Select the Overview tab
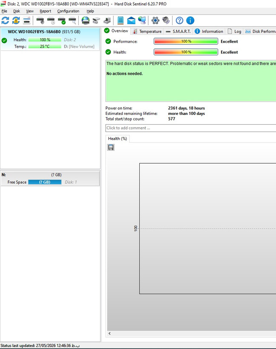This screenshot has height=349, width=276. point(116,31)
